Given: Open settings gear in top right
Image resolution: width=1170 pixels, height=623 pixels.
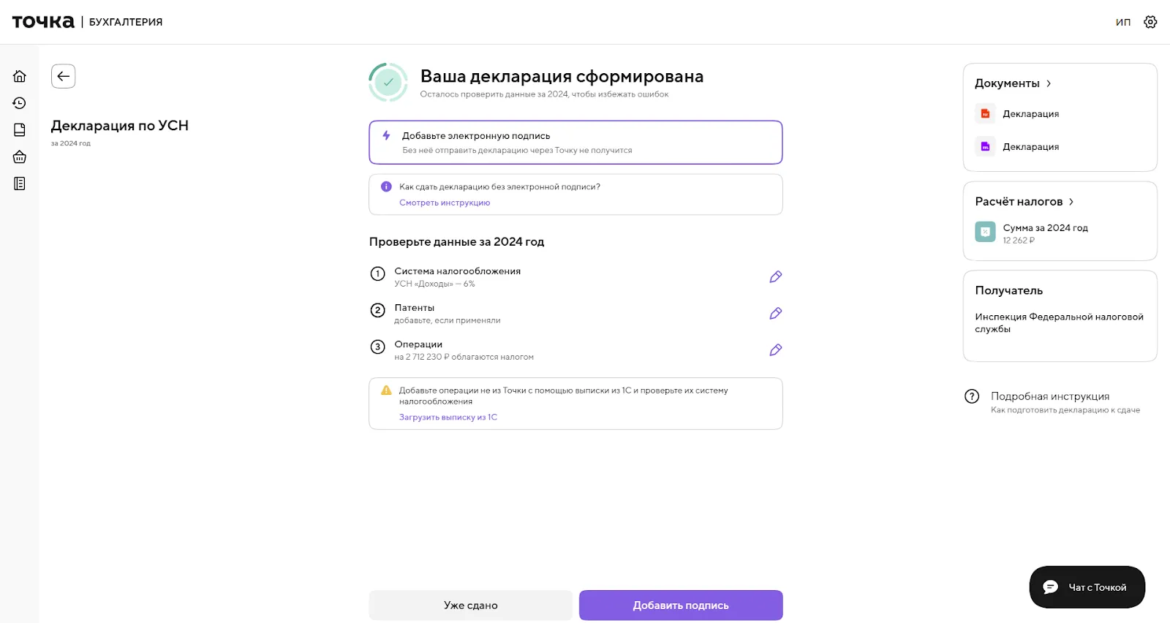Looking at the screenshot, I should pos(1150,22).
